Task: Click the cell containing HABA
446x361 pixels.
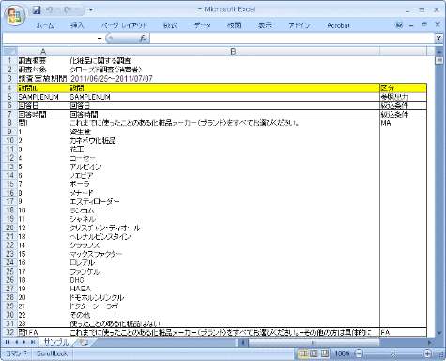Action: (224, 289)
